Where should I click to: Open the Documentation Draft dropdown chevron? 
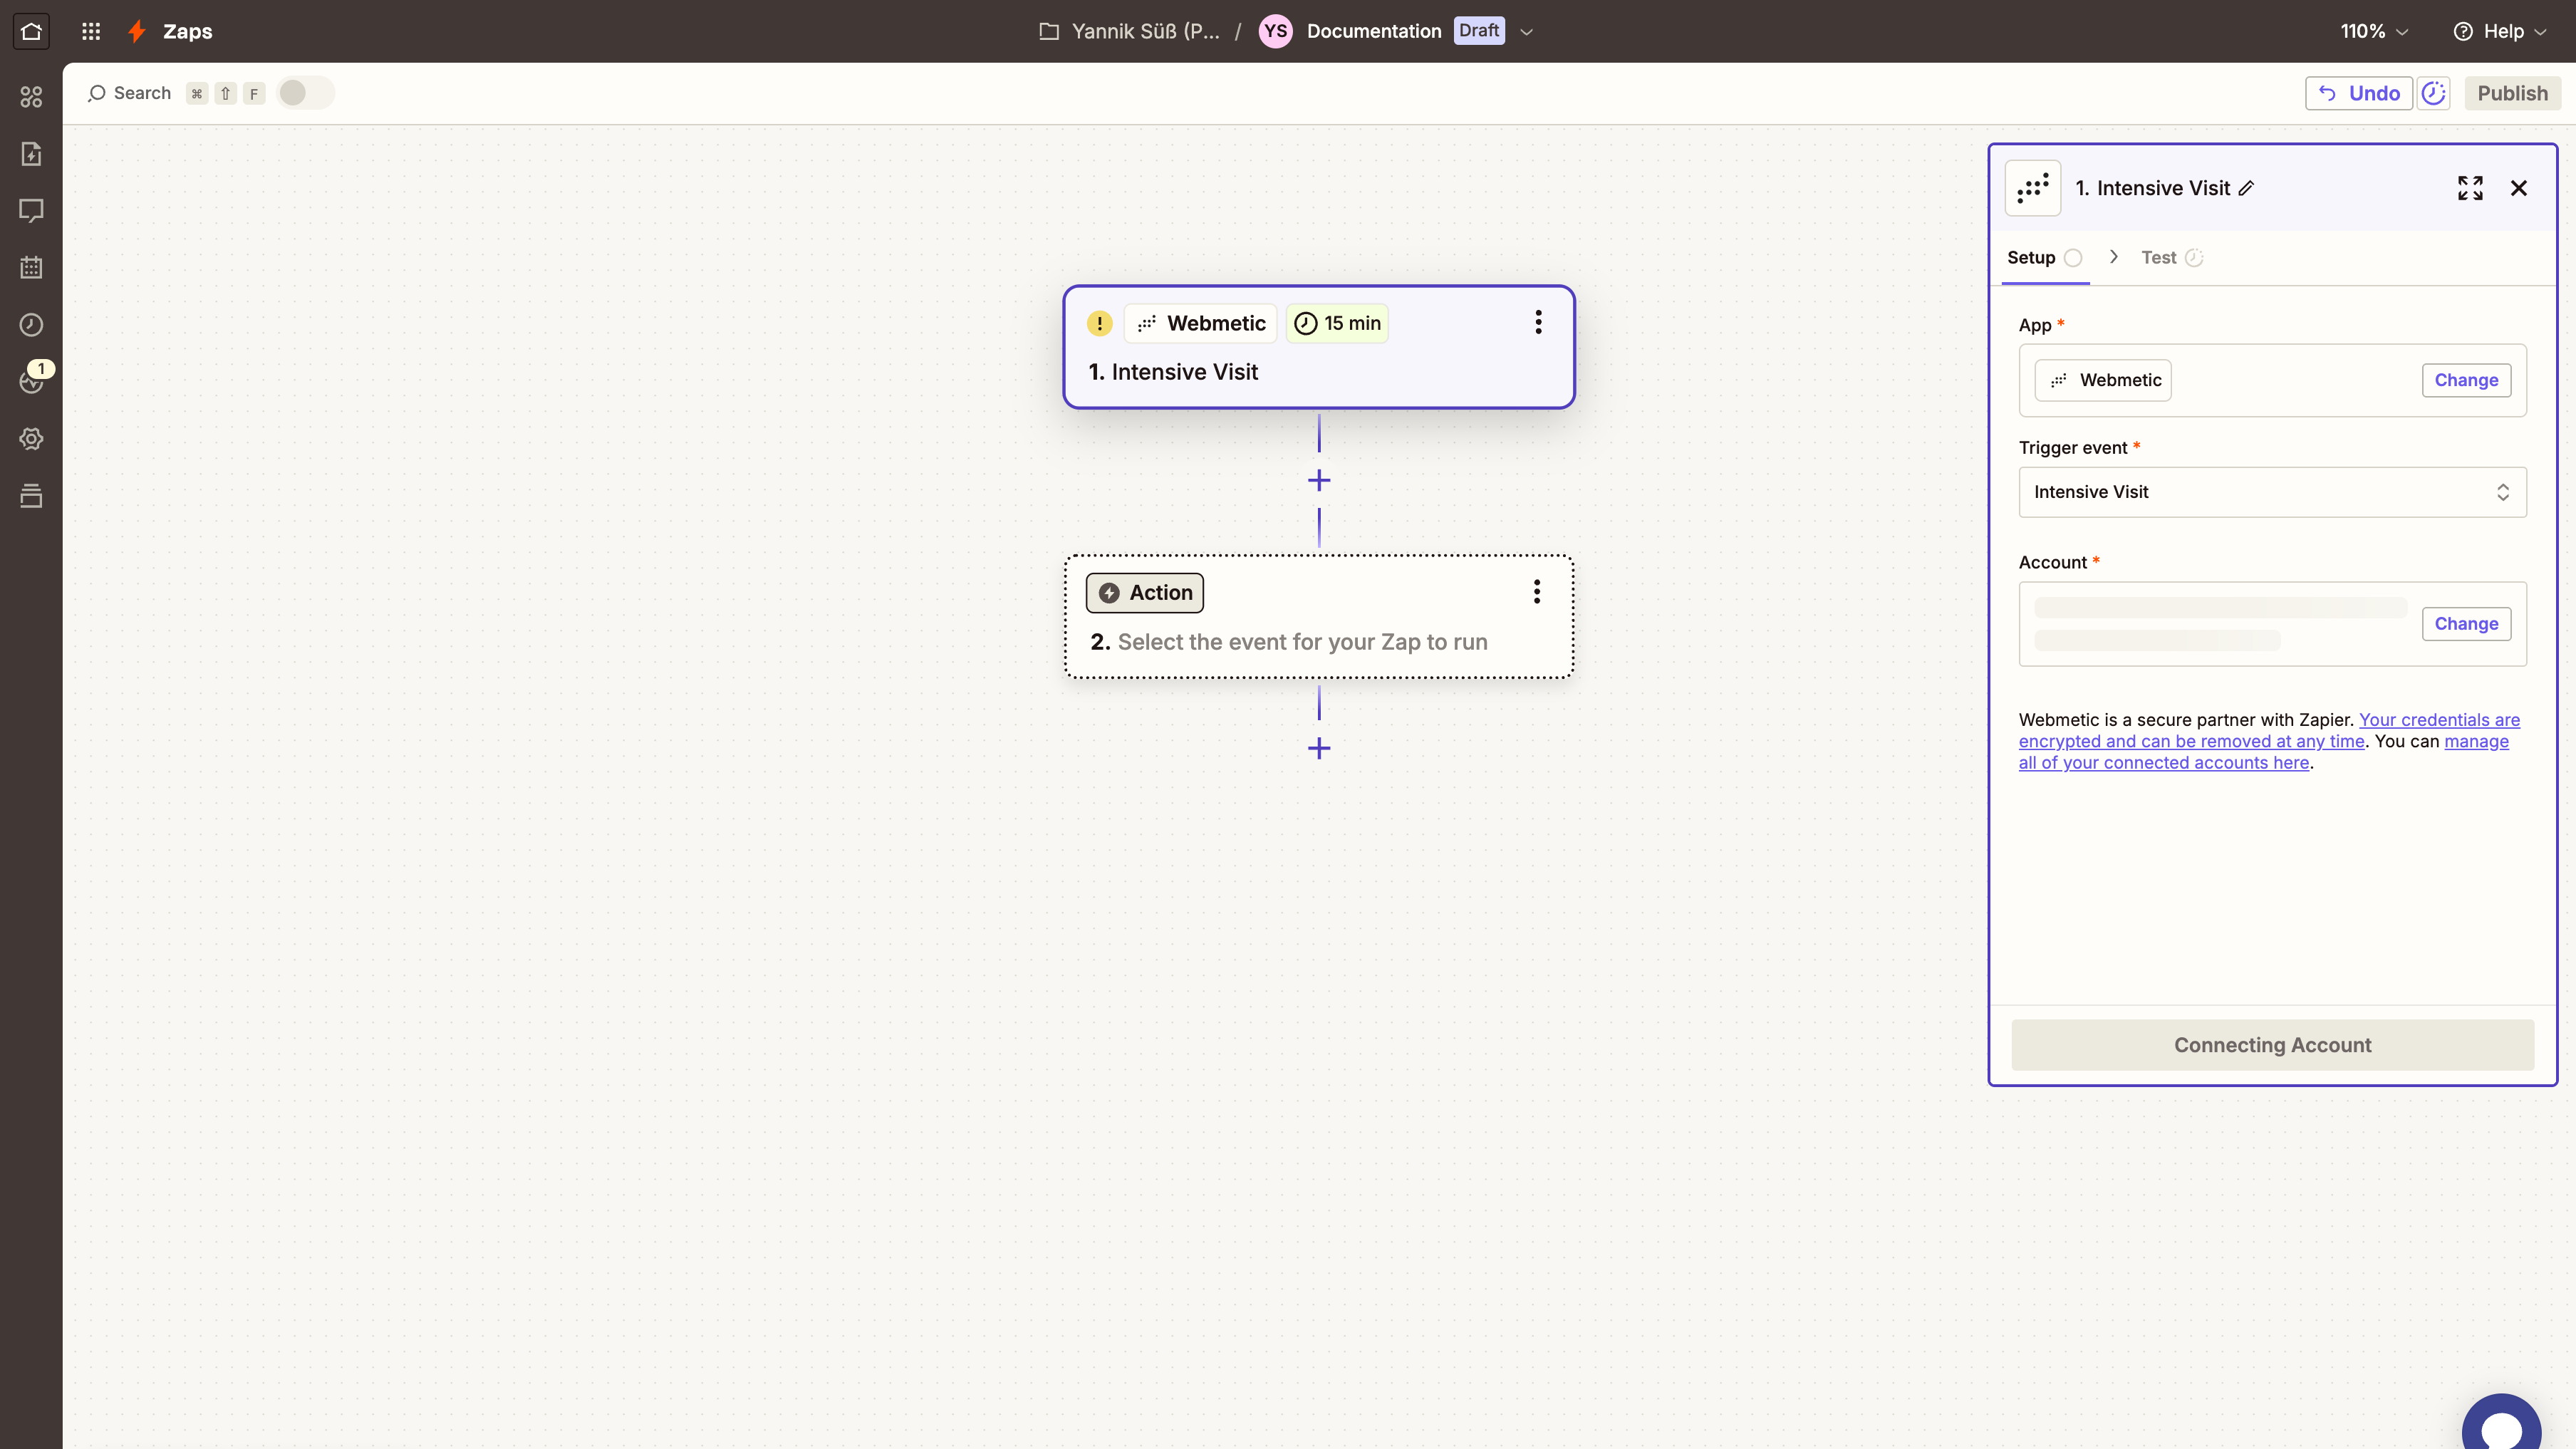[1526, 32]
